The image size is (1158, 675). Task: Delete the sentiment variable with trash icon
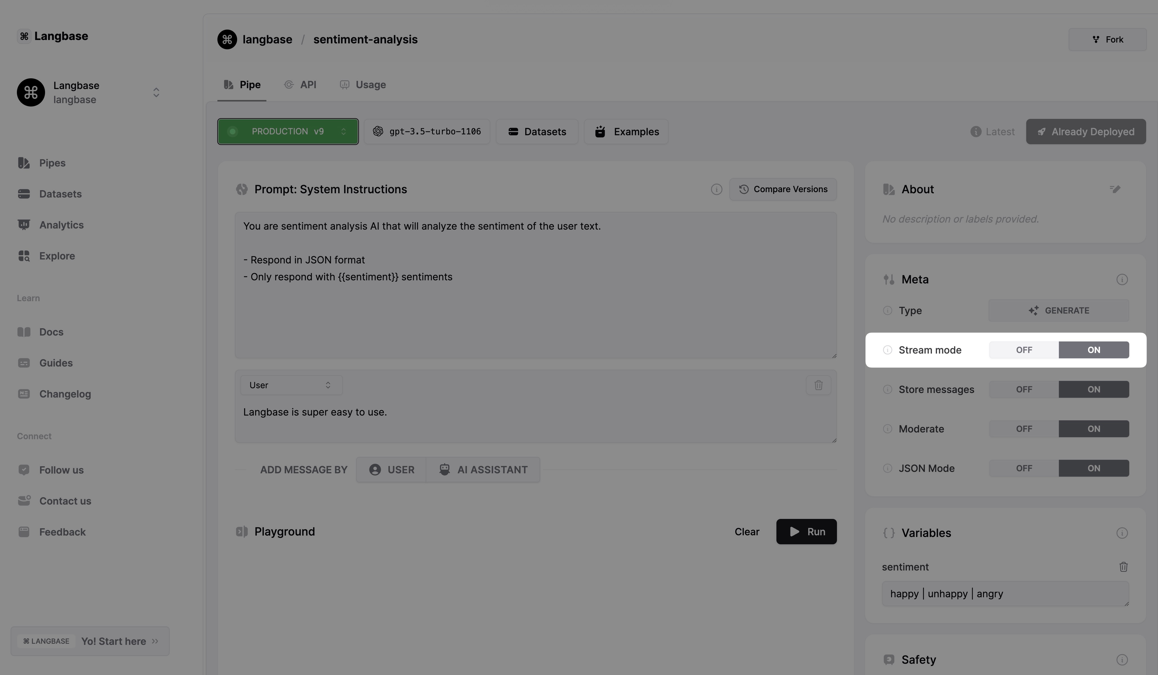(x=1123, y=567)
